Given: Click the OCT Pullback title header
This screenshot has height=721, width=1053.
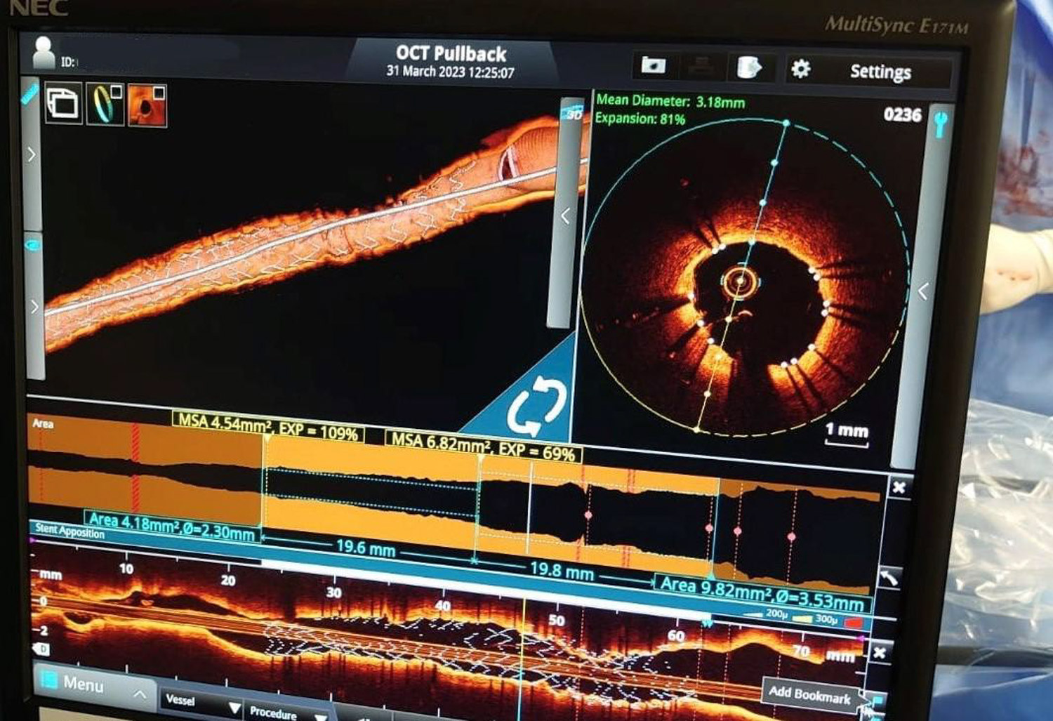Looking at the screenshot, I should tap(451, 53).
